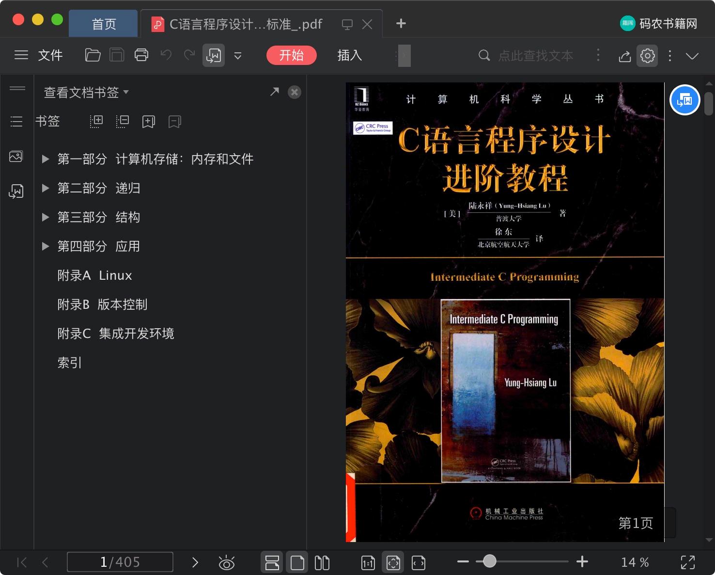Expand all bookmarks icon

click(x=96, y=121)
